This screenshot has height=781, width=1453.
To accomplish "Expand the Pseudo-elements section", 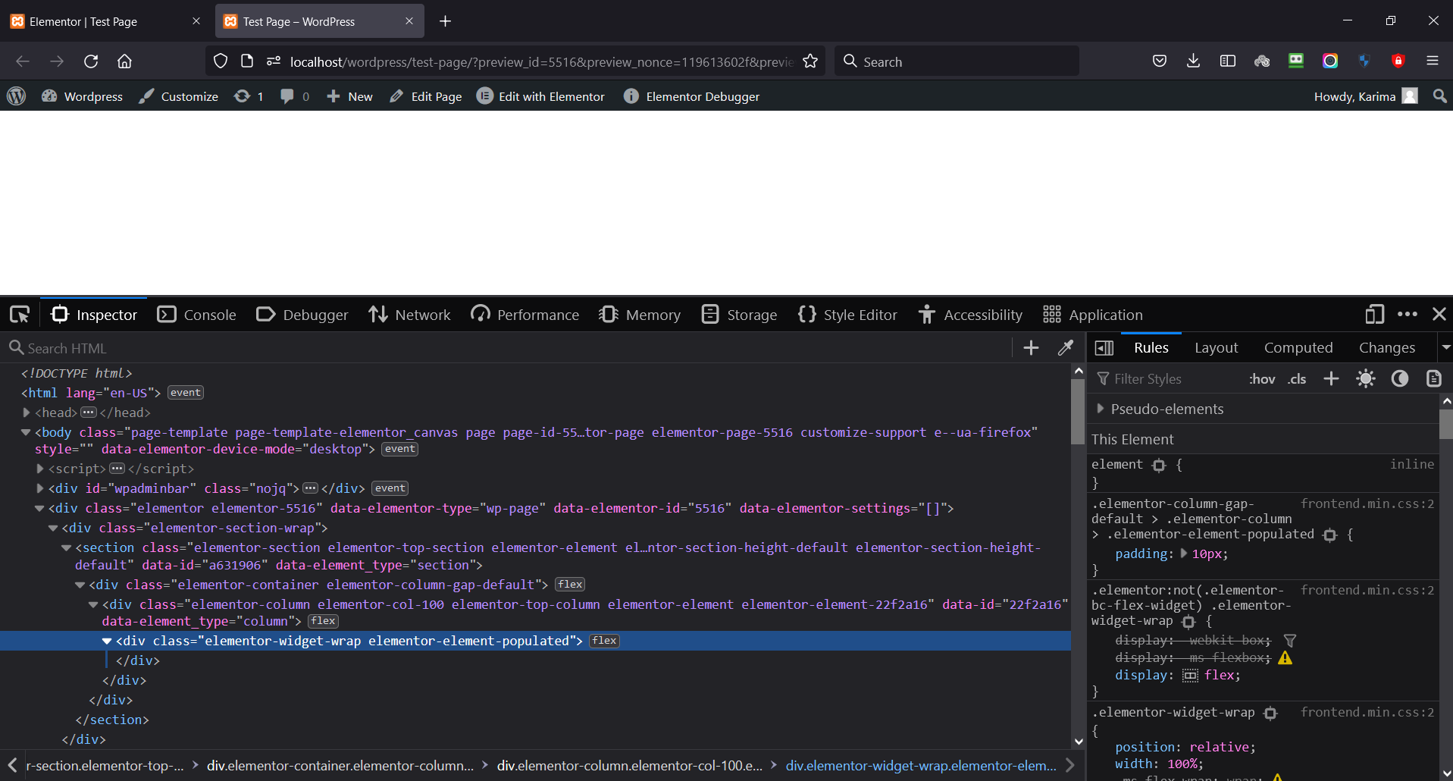I will point(1100,409).
